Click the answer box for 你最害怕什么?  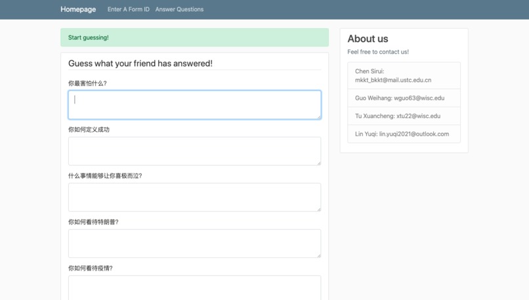195,105
